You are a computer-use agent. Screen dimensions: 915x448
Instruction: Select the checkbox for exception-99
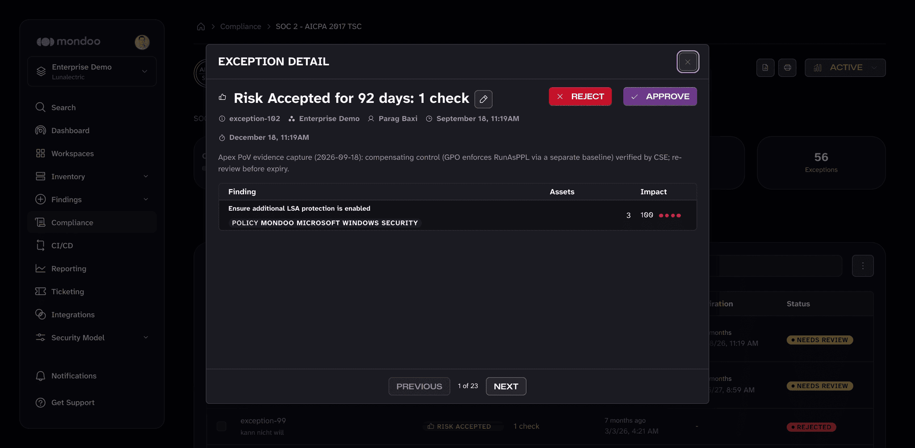coord(222,426)
